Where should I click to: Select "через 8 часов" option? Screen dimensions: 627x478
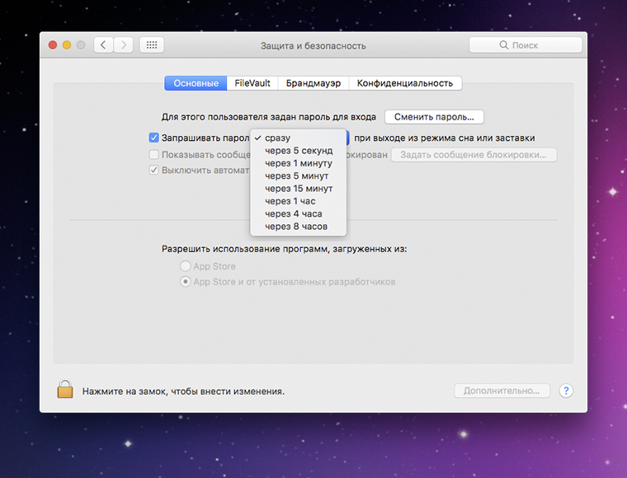[x=296, y=226]
